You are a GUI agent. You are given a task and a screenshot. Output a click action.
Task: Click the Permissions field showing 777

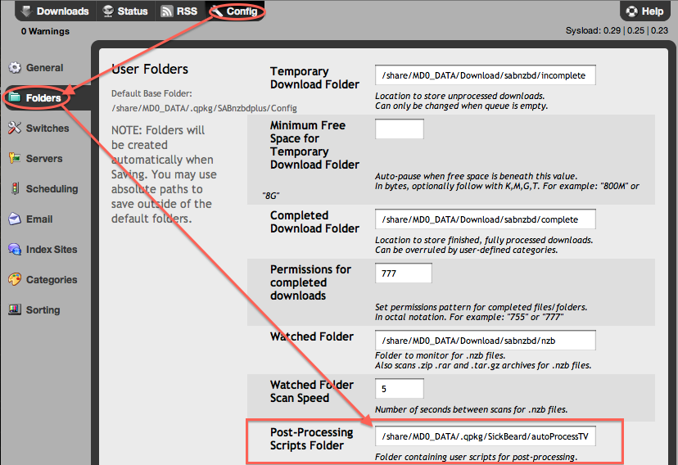[404, 273]
